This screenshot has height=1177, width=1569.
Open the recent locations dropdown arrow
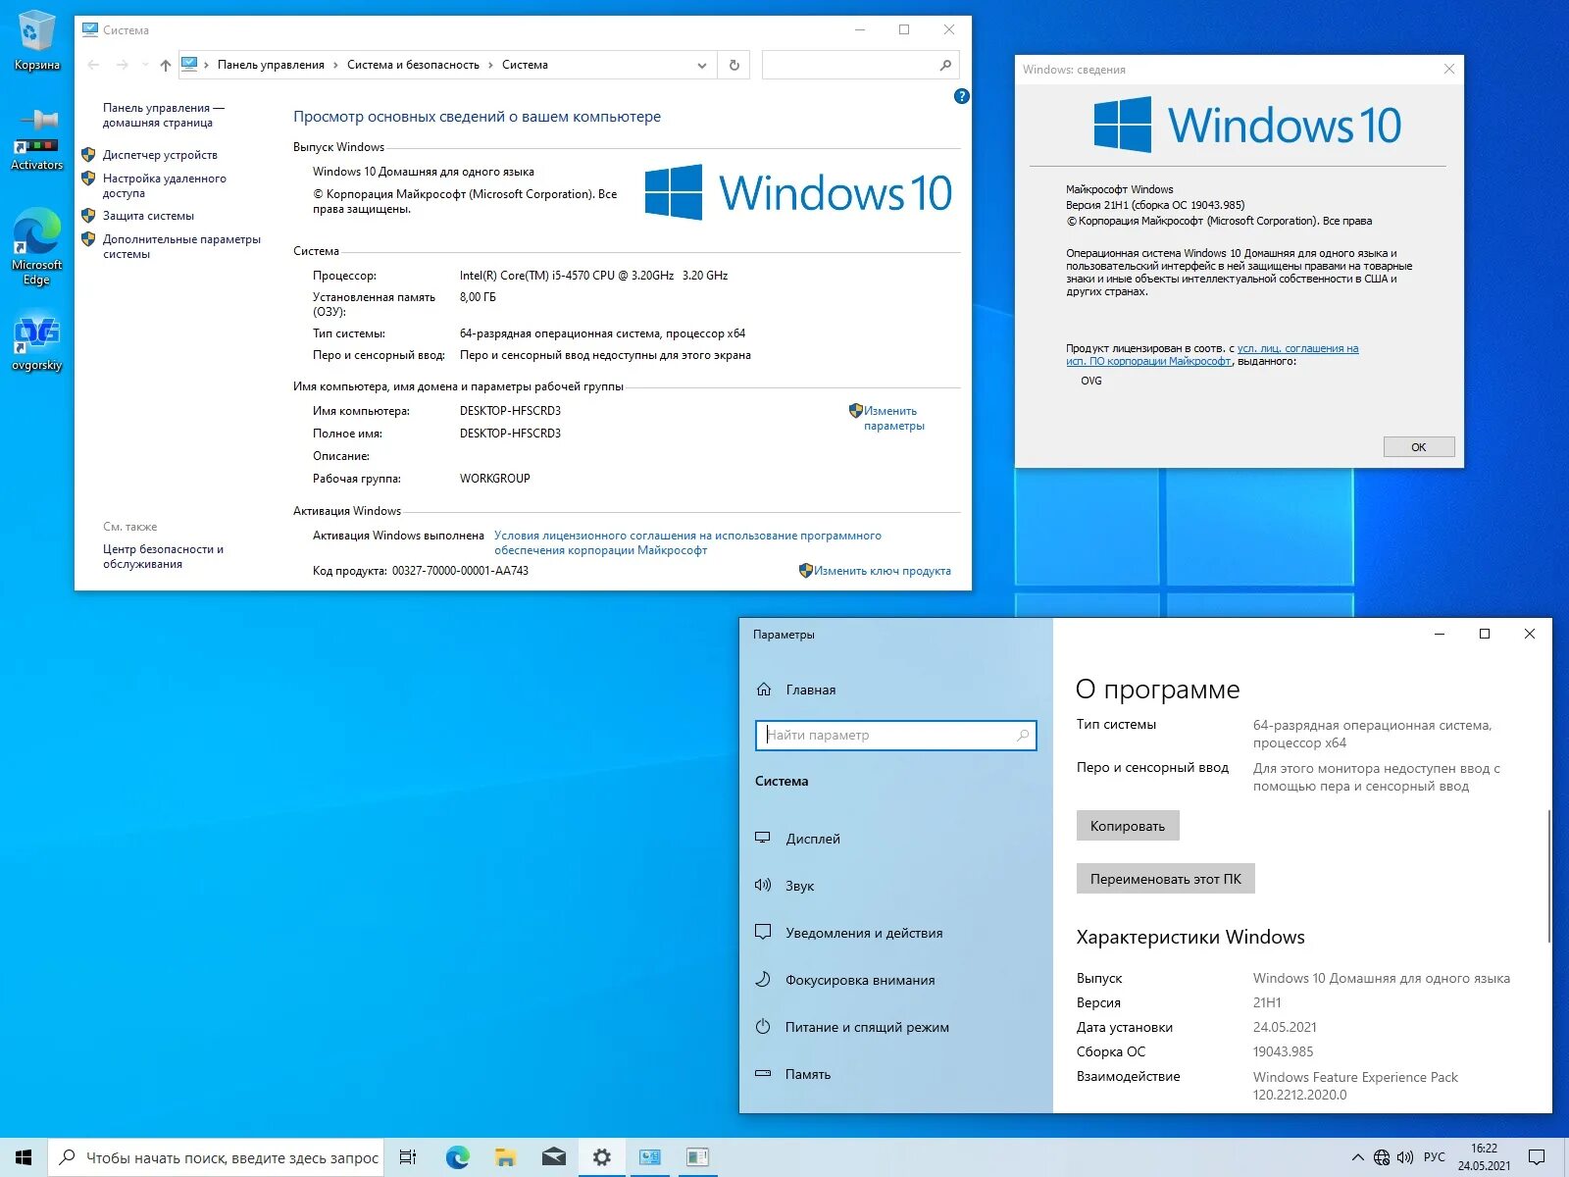pos(145,65)
